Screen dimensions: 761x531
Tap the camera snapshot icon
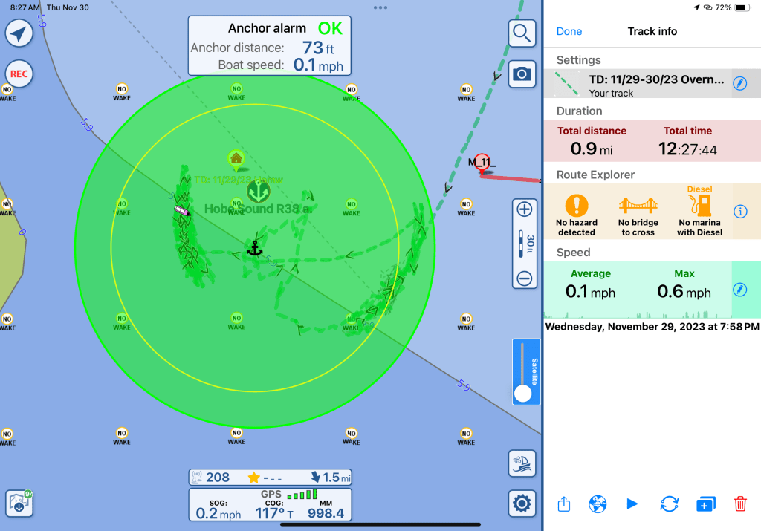click(522, 74)
